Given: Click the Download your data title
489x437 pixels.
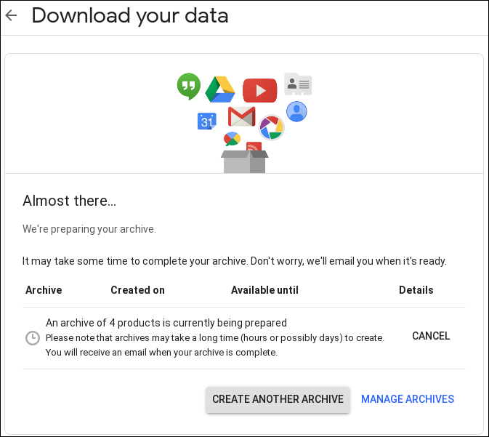Looking at the screenshot, I should click(130, 15).
